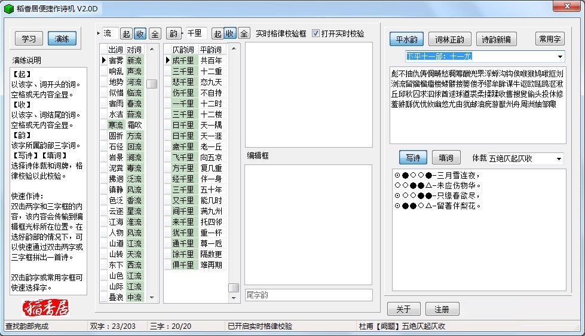Select 起 filter beside the 千里 field
The width and height of the screenshot is (585, 336).
[218, 33]
